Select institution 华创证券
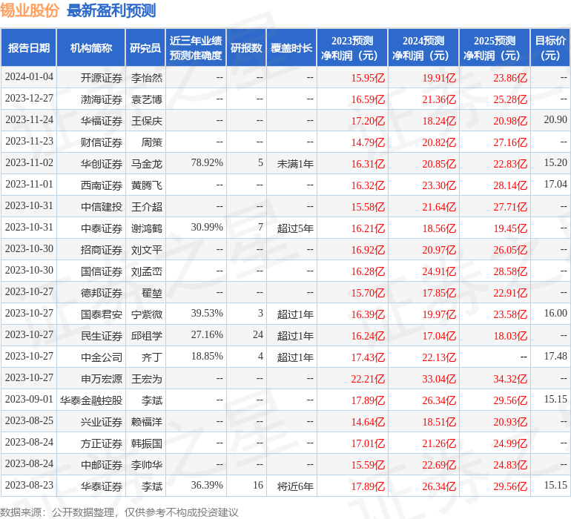This screenshot has width=571, height=519. coord(102,164)
